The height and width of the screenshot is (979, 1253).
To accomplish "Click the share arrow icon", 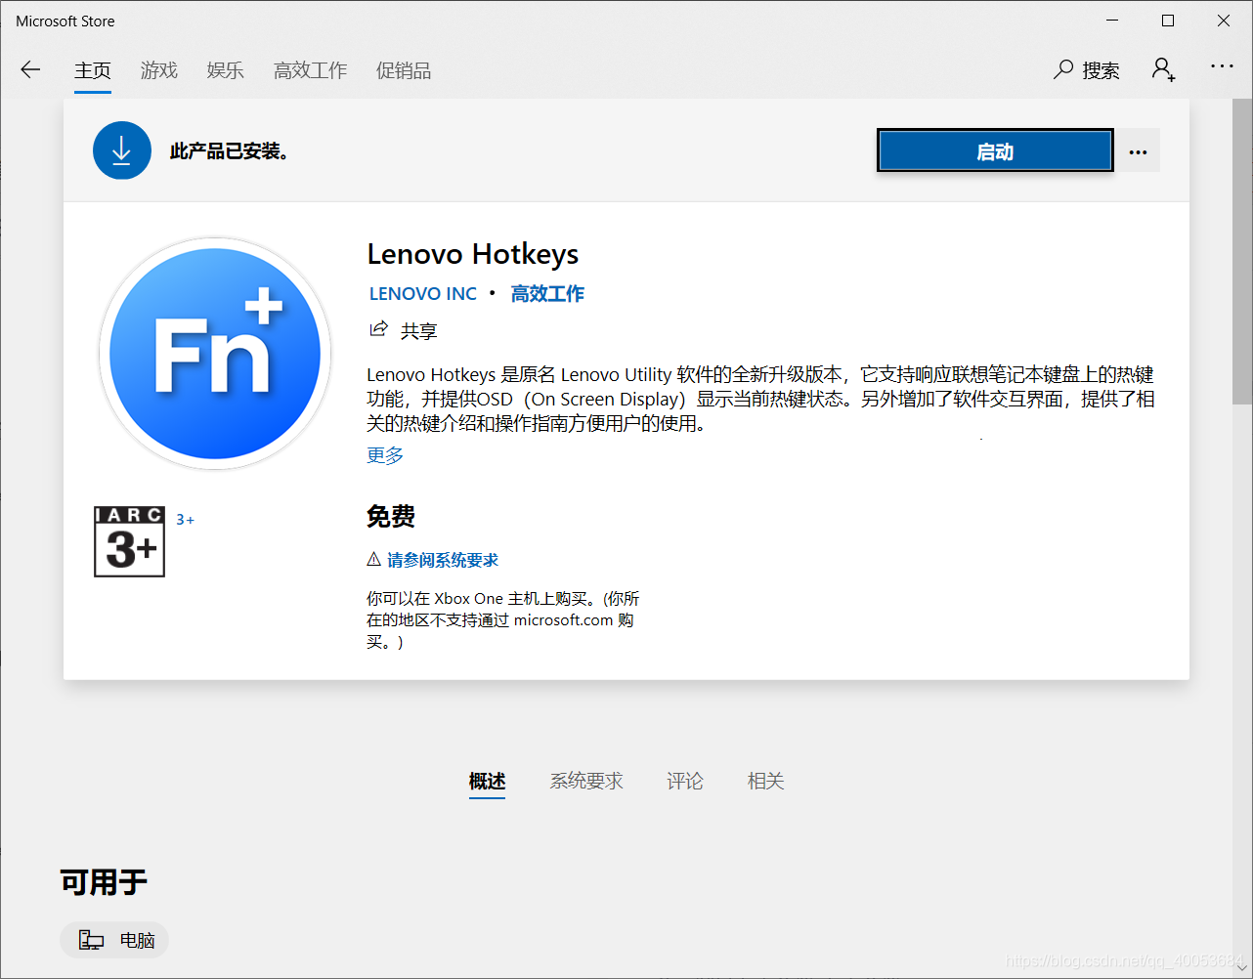I will point(378,329).
